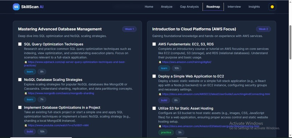Screen dimensions: 292x138
Task: Click the Introduction to Cloud Platforms heading
Action: (x=194, y=29)
